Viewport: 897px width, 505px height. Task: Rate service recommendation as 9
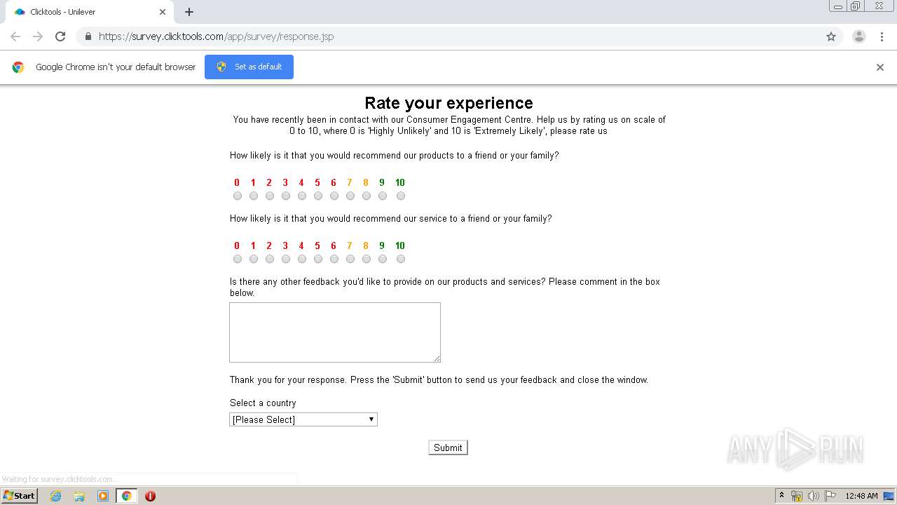(383, 259)
